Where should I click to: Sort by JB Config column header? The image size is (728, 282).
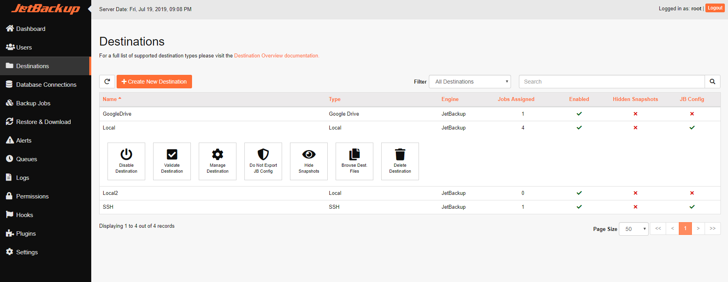click(692, 99)
